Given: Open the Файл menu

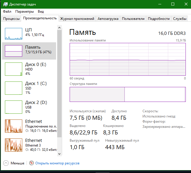Looking at the screenshot, I should coord(7,12).
